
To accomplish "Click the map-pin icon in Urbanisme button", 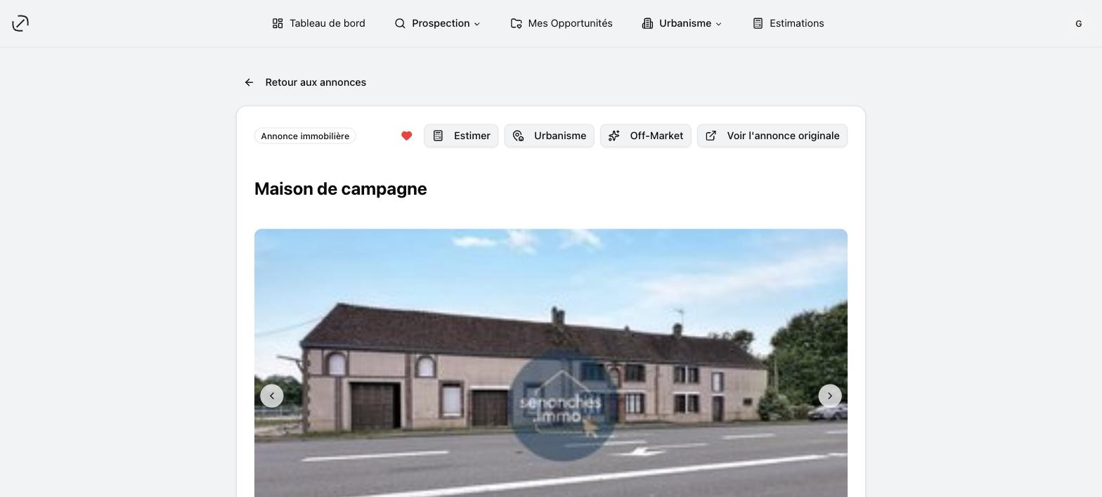I will 518,136.
